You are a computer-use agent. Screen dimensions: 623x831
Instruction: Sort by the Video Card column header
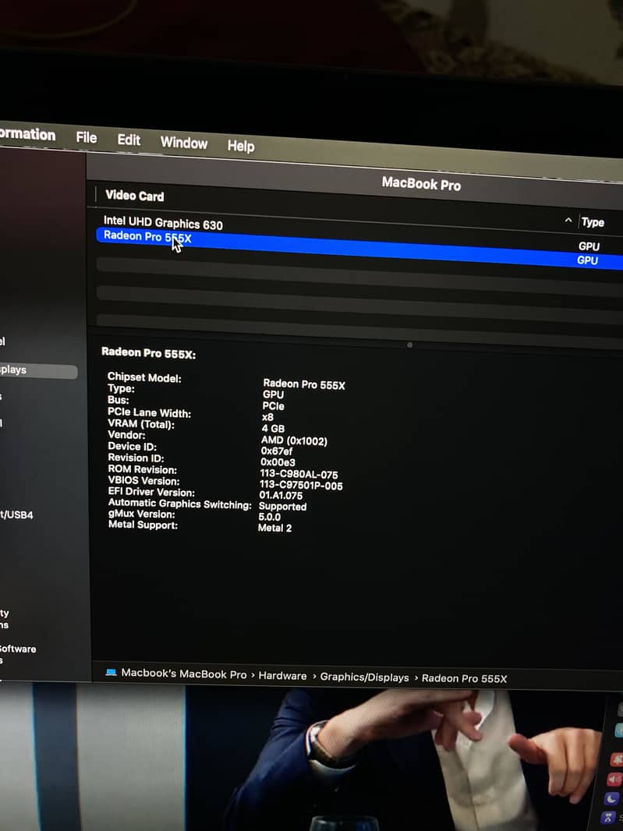[x=135, y=196]
